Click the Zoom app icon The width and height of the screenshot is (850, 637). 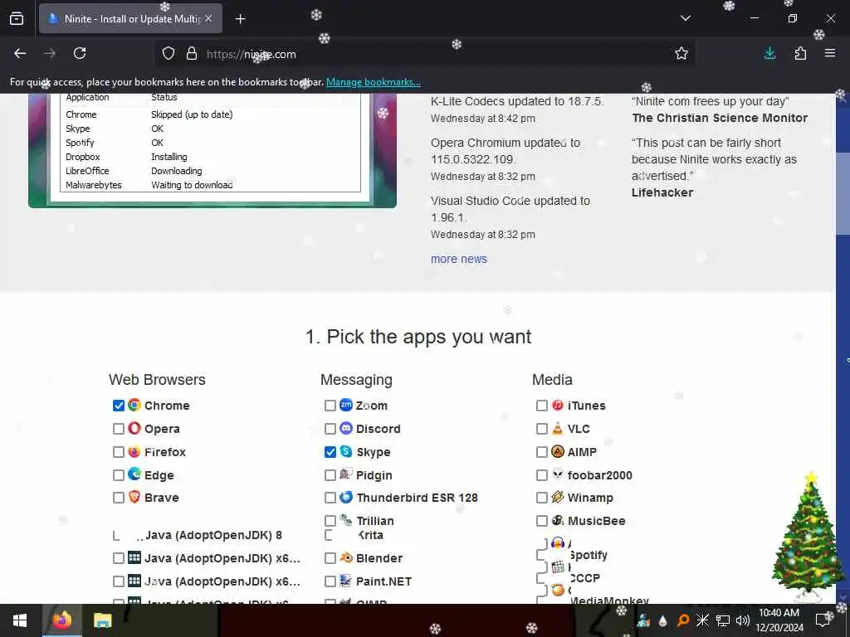[x=346, y=405]
